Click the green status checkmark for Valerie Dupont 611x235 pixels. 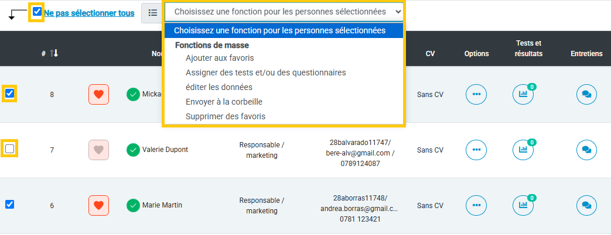click(133, 150)
